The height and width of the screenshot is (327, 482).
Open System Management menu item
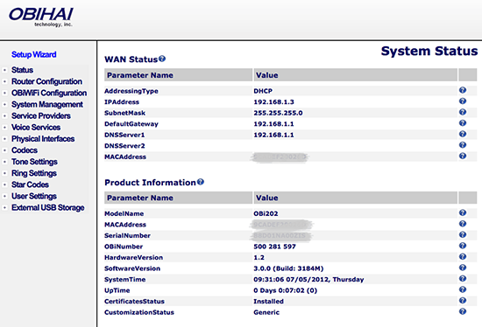coord(47,105)
